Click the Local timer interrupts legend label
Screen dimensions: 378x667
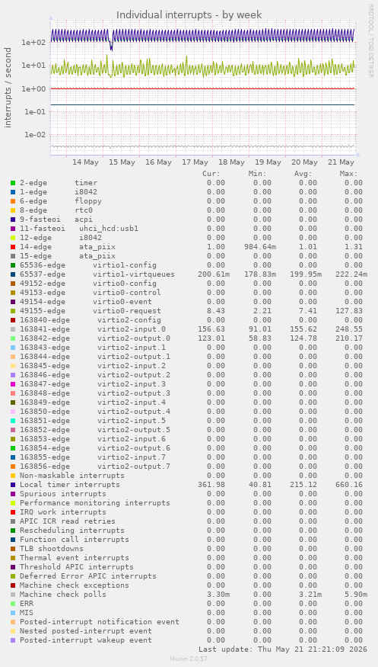[70, 485]
